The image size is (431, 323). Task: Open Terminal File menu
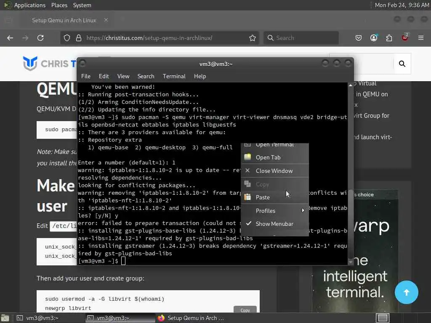coord(86,77)
